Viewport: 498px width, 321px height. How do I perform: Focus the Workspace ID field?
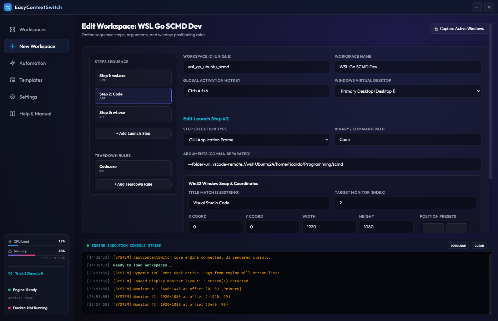click(x=256, y=67)
